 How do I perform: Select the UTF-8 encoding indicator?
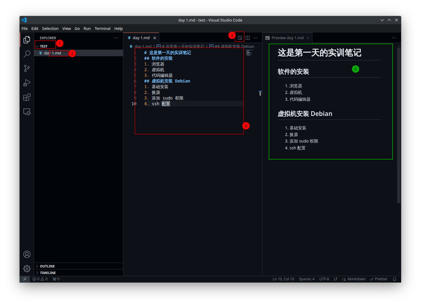[324, 279]
